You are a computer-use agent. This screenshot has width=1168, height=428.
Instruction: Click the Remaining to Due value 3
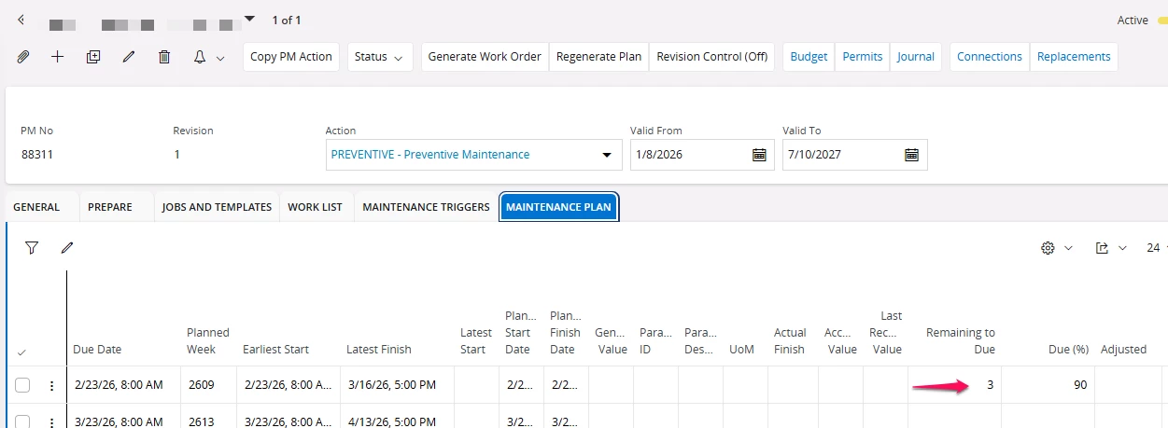pyautogui.click(x=991, y=385)
